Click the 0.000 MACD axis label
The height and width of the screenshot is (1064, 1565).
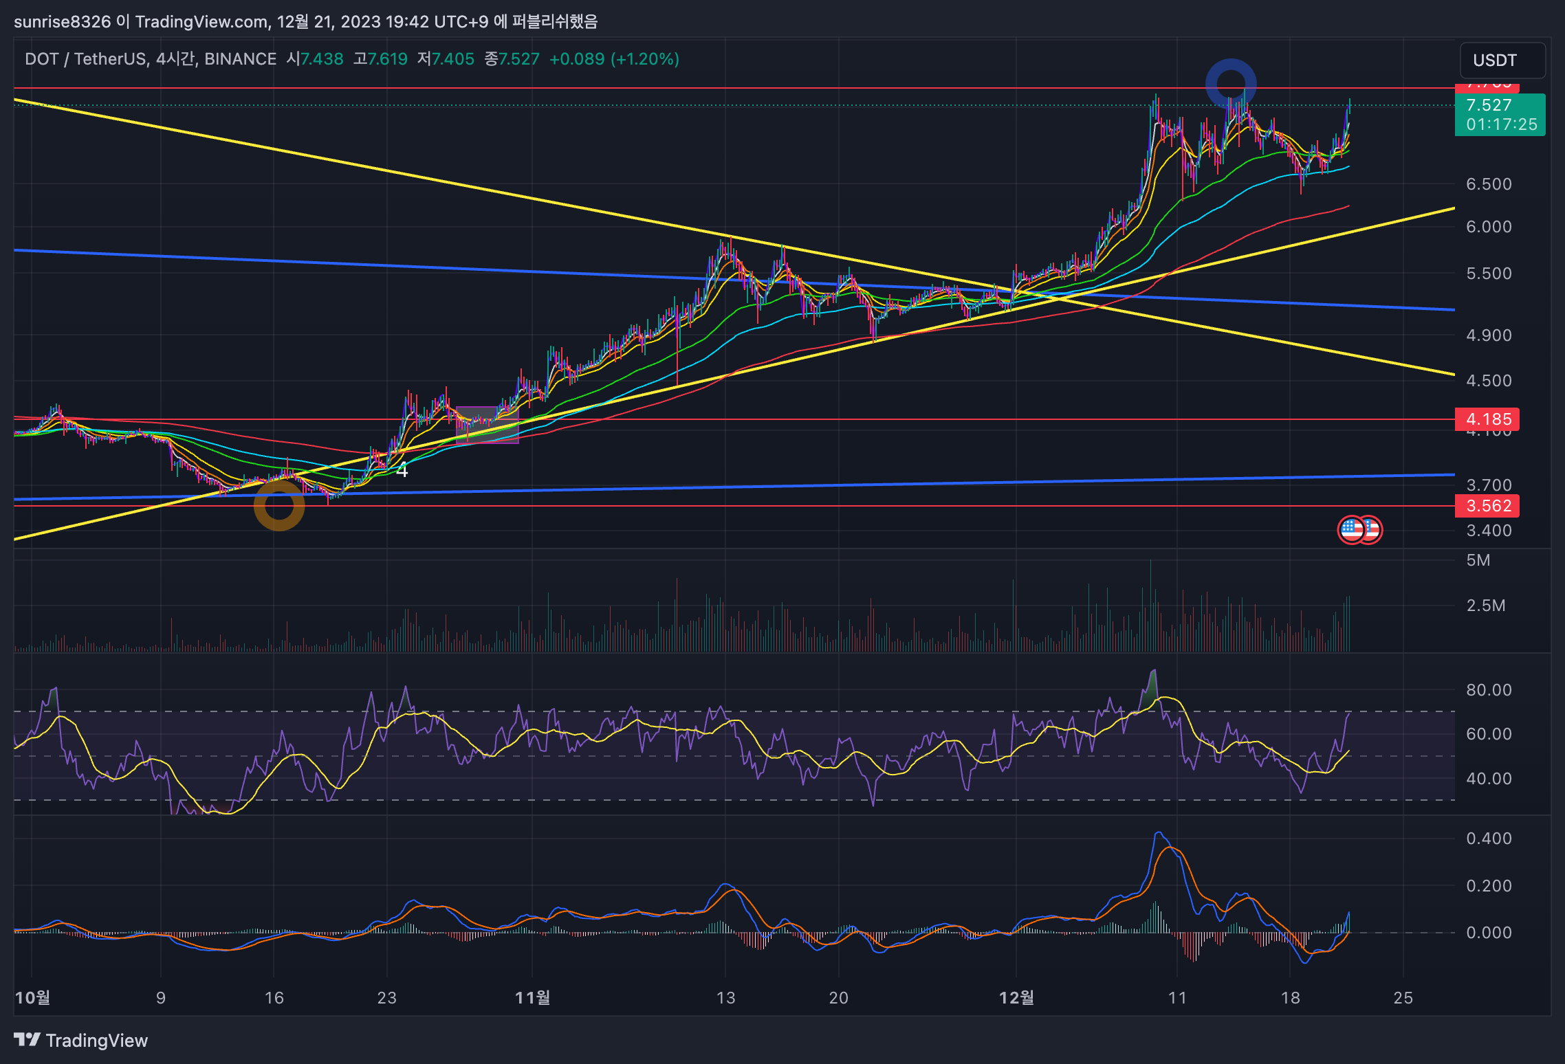[1489, 933]
